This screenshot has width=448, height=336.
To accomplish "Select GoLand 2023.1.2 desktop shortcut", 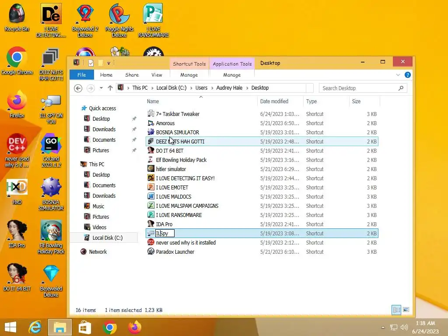I will click(51, 150).
